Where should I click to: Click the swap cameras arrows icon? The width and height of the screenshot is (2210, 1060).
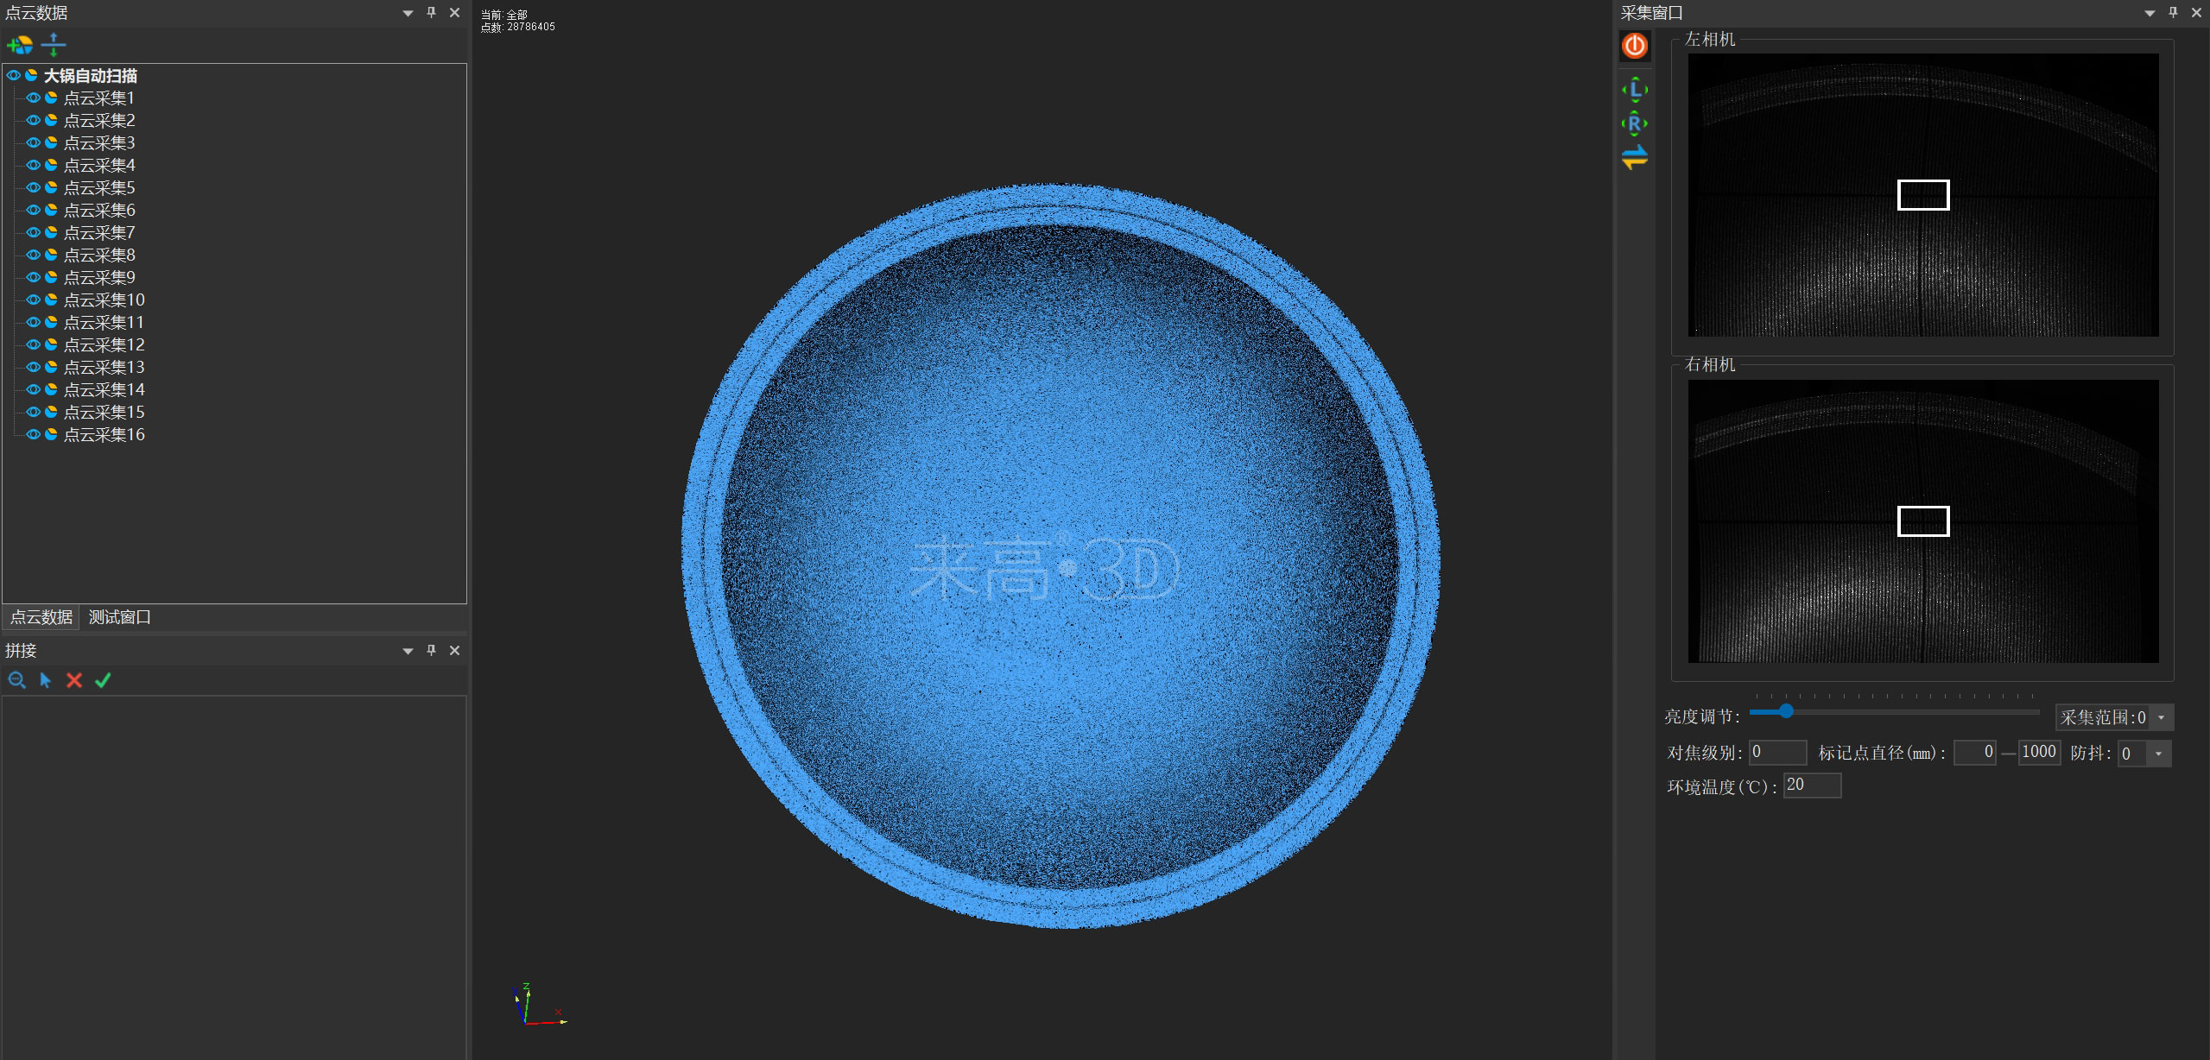[1634, 157]
